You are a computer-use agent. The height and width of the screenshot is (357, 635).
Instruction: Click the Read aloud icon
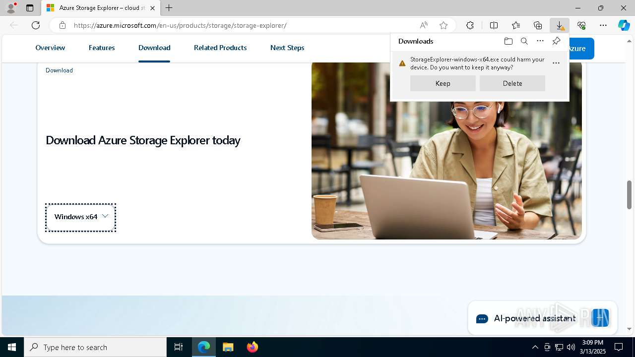424,25
